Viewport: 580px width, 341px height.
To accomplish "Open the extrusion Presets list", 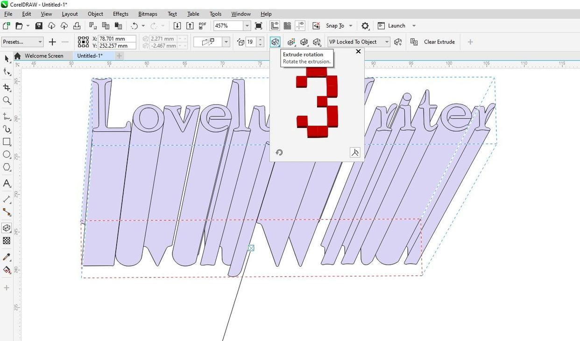I will pyautogui.click(x=40, y=42).
